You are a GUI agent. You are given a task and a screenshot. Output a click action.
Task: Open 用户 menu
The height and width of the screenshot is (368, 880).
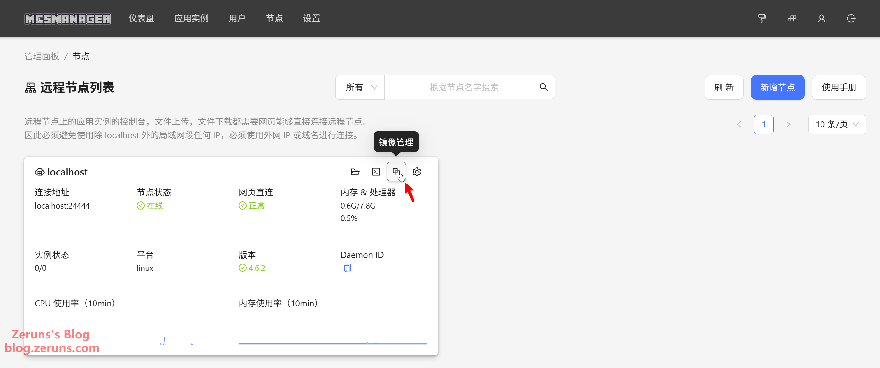(237, 18)
